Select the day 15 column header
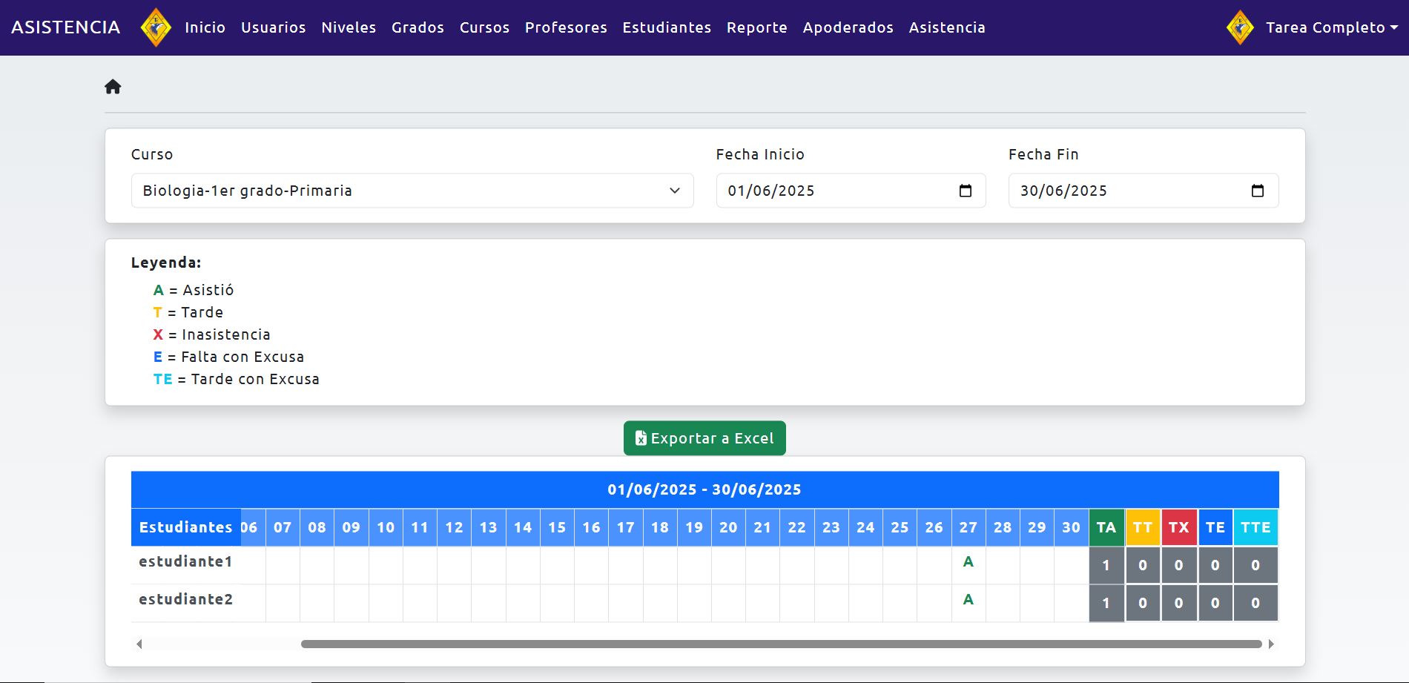Screen dimensions: 1409x683 [557, 527]
